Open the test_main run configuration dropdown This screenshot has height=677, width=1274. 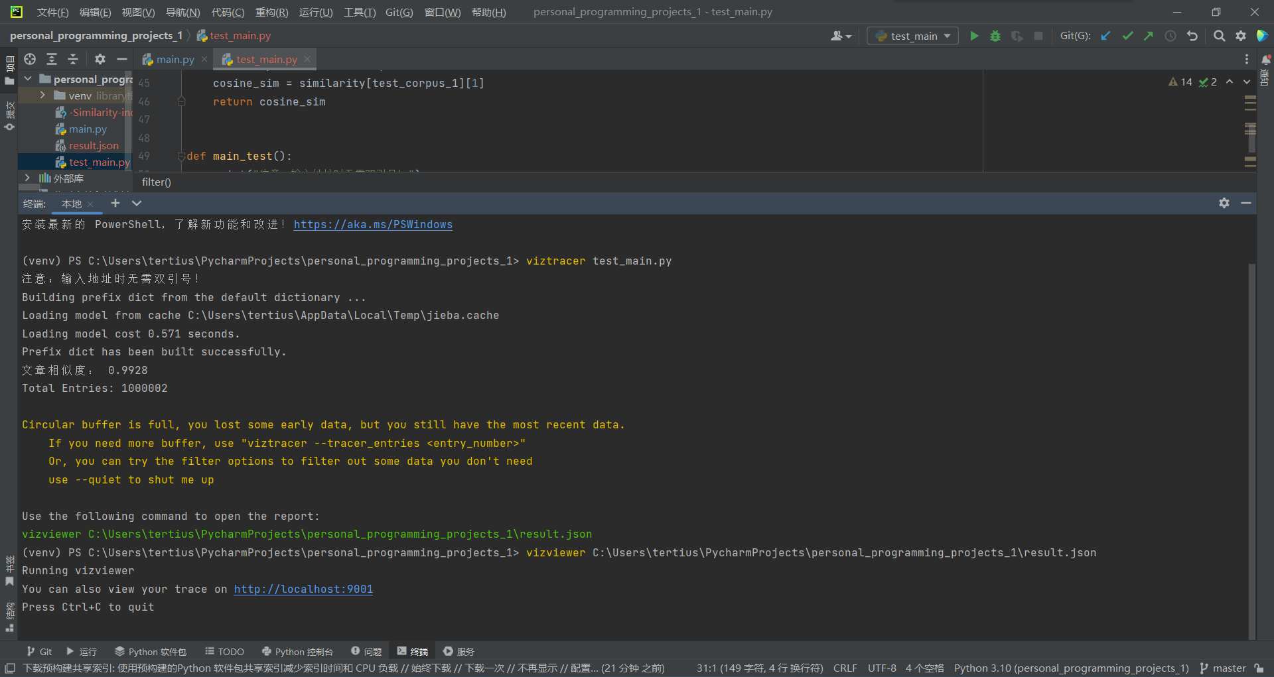pyautogui.click(x=913, y=36)
